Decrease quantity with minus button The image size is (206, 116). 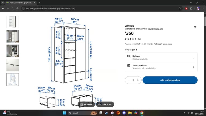[x=129, y=80]
